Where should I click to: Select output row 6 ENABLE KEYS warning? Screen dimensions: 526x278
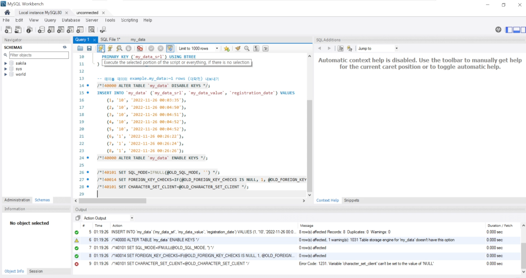point(296,240)
